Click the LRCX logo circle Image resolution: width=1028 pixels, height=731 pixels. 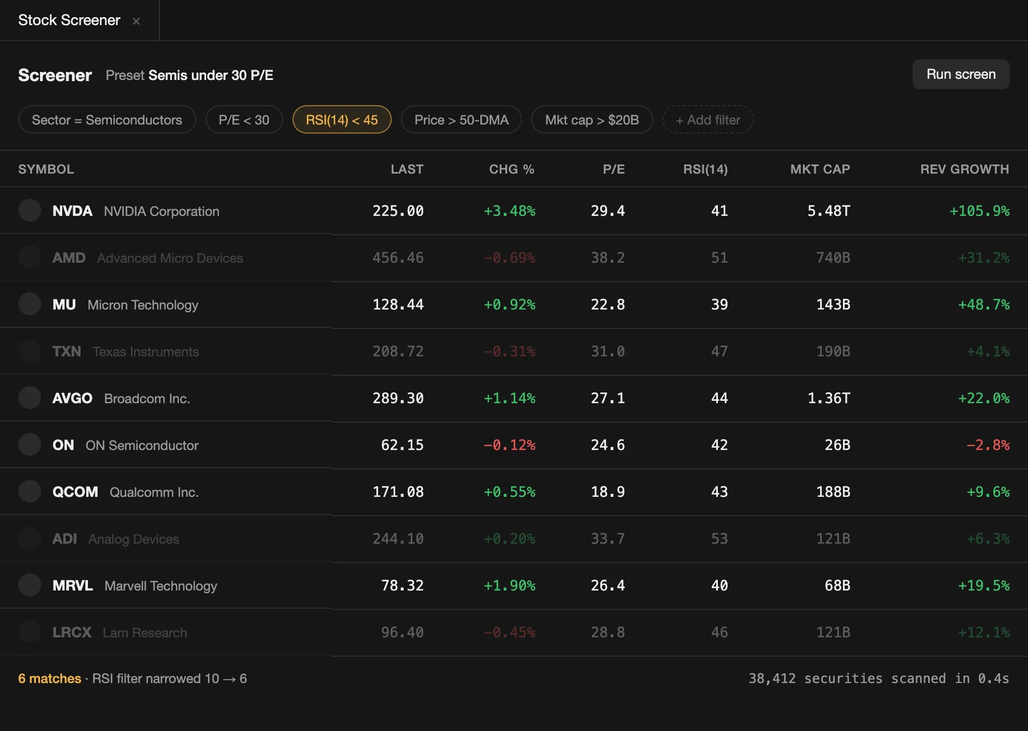tap(30, 632)
